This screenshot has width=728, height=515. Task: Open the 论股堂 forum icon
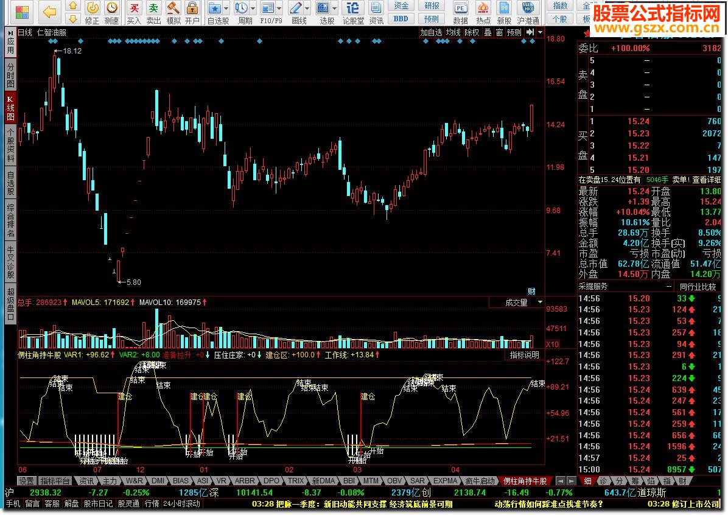353,13
